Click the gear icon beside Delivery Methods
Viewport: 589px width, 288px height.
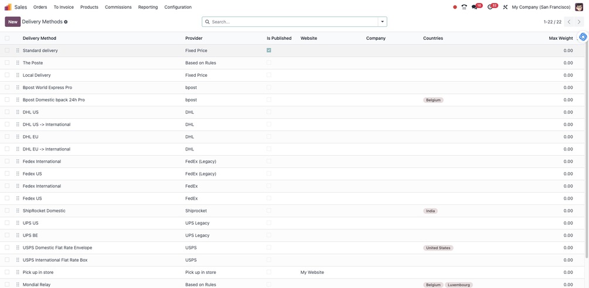click(x=66, y=22)
